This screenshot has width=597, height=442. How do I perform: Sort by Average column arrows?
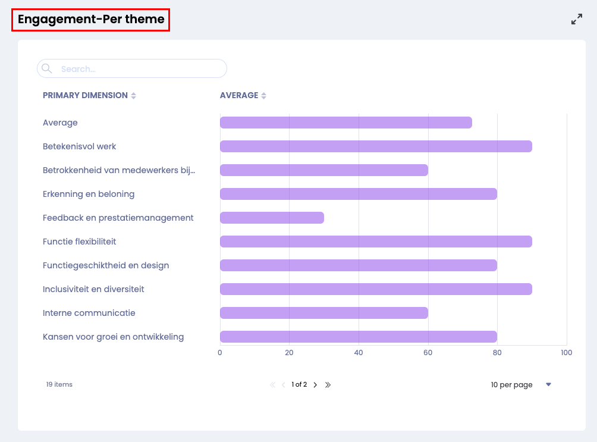coord(263,96)
